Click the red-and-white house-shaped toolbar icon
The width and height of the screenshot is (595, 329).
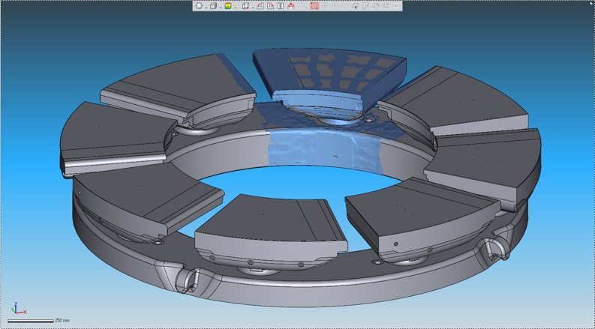coord(290,6)
